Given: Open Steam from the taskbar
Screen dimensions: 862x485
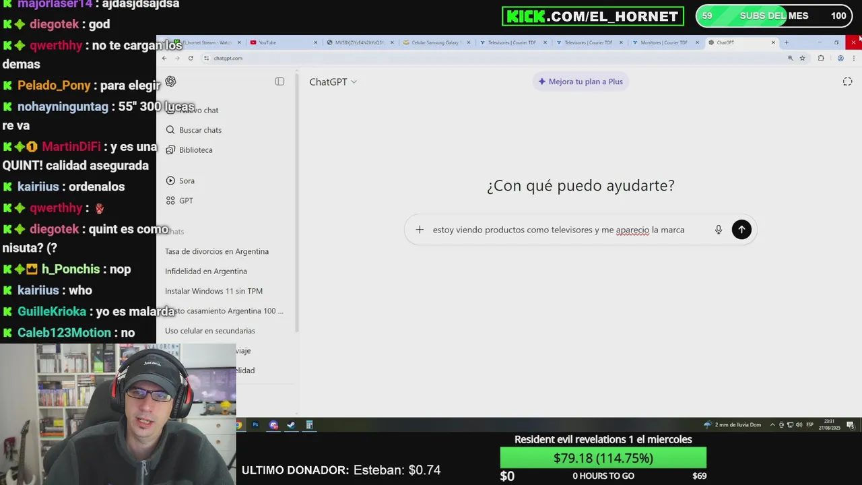Looking at the screenshot, I should coord(291,425).
